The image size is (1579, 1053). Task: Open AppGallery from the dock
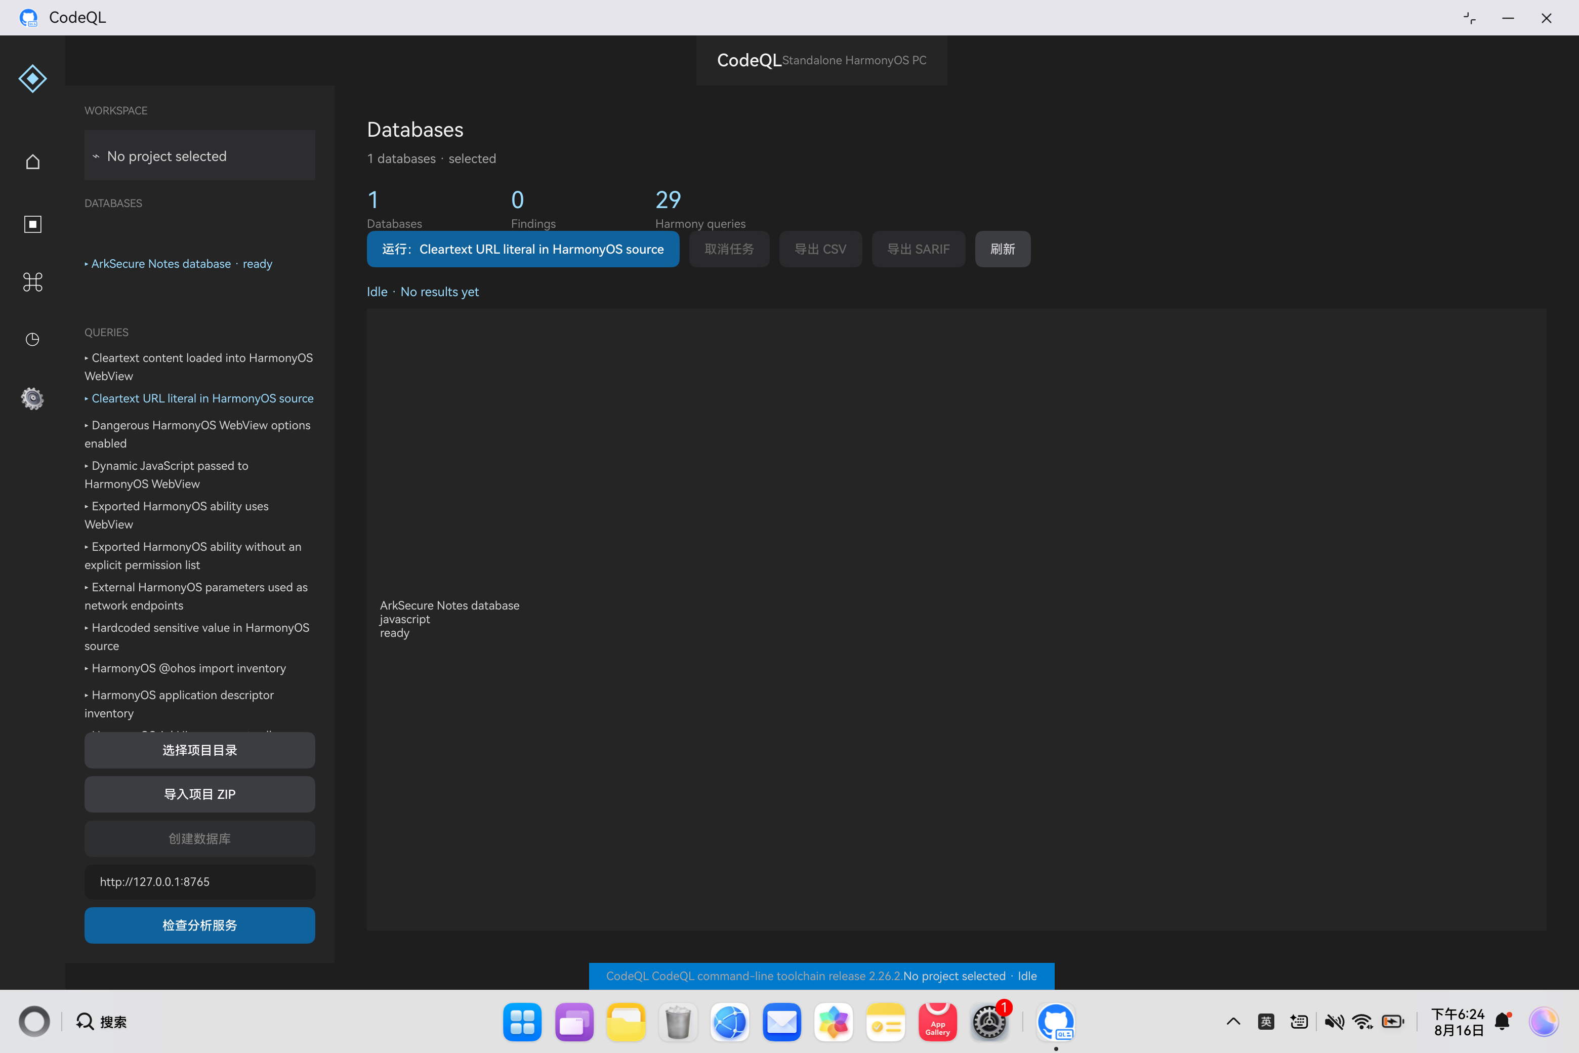pos(937,1022)
